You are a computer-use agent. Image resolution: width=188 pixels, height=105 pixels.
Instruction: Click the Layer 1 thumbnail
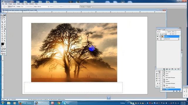pyautogui.click(x=162, y=36)
